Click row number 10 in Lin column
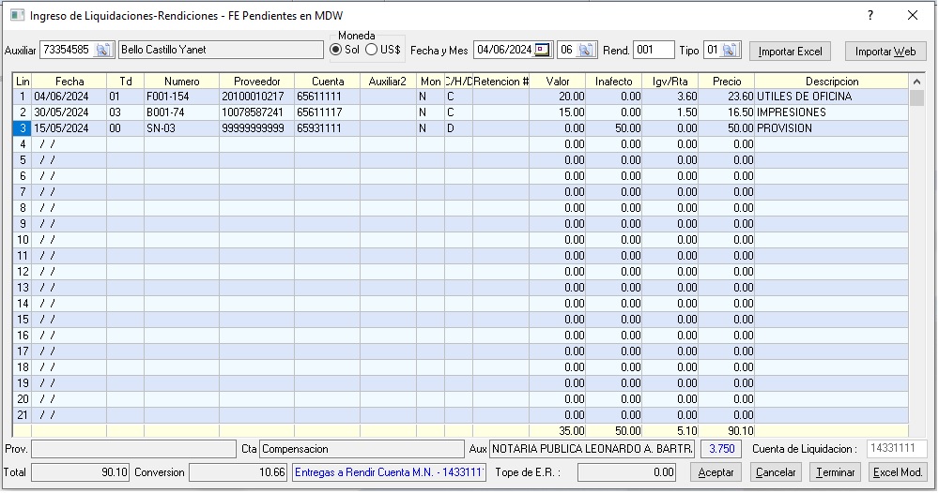 pyautogui.click(x=23, y=240)
